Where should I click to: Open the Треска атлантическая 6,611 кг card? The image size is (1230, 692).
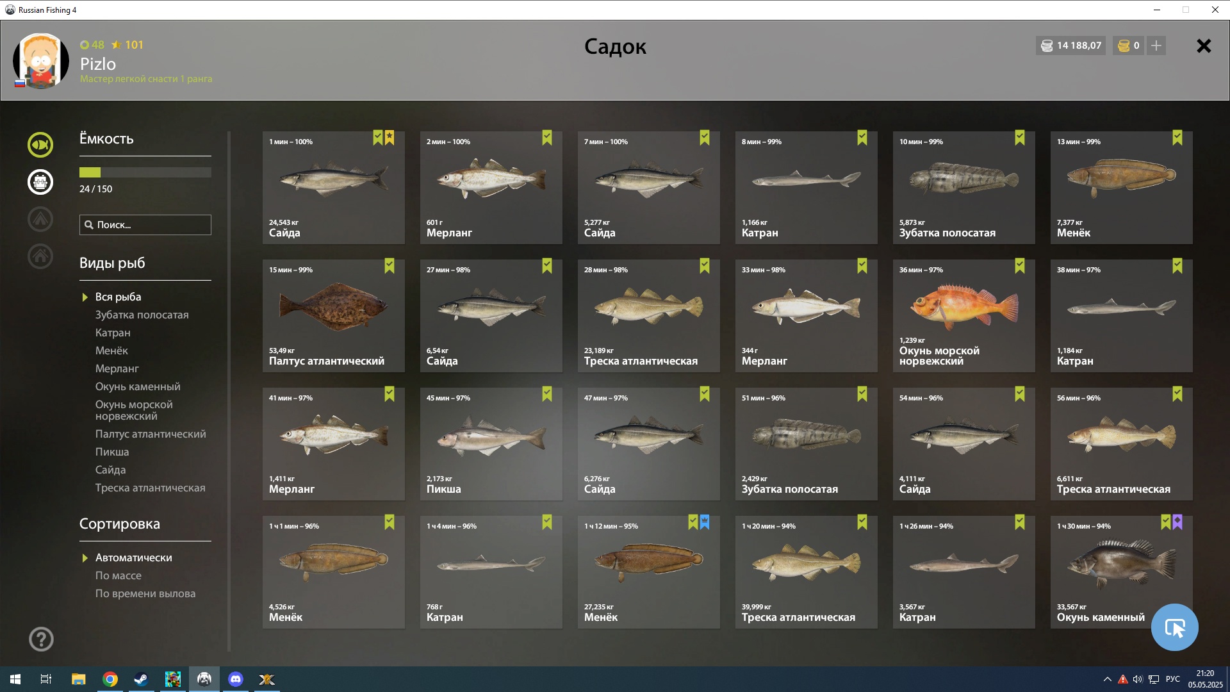point(1122,444)
